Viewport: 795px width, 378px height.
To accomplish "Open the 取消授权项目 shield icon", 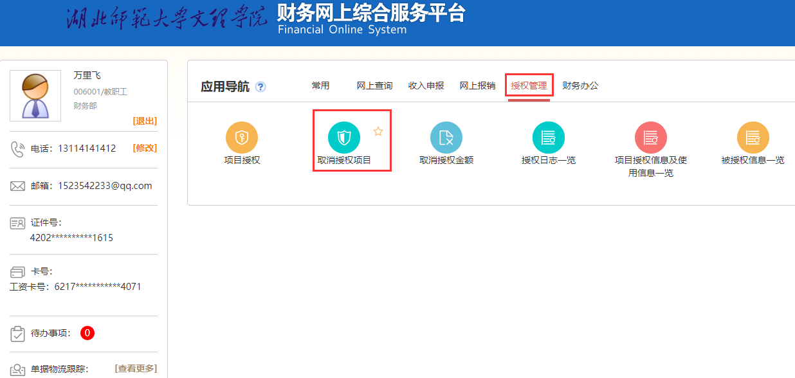I will (x=344, y=138).
